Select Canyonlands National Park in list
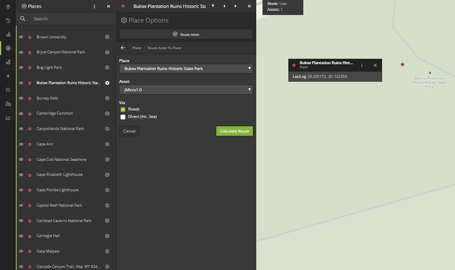Image resolution: width=455 pixels, height=270 pixels. (x=60, y=129)
